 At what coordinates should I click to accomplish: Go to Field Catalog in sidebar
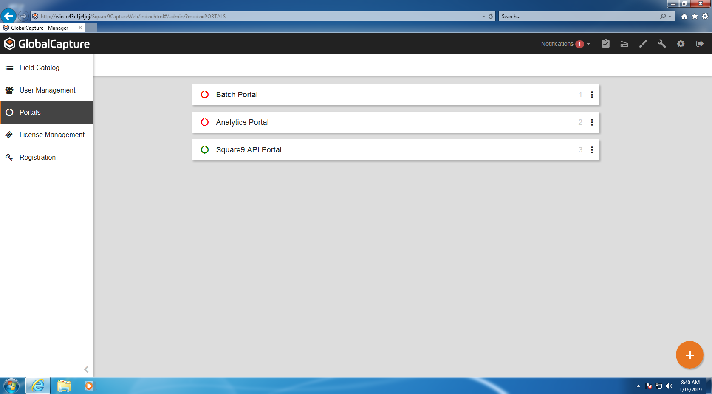[39, 68]
